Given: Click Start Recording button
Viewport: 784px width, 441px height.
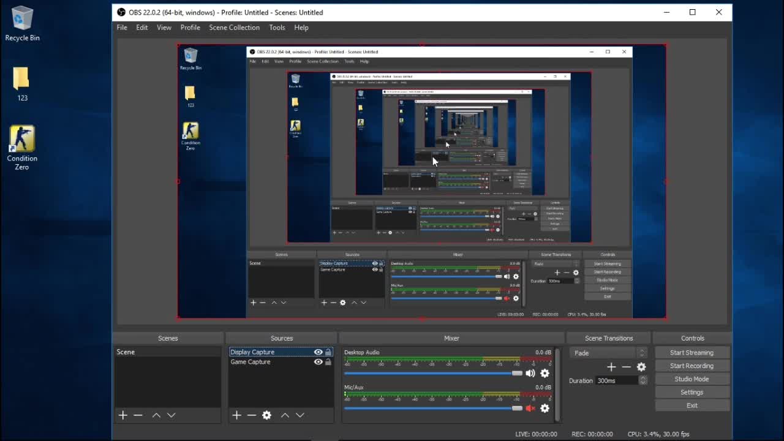Looking at the screenshot, I should pyautogui.click(x=692, y=366).
